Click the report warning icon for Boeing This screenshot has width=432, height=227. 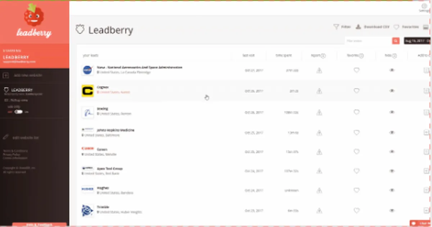click(319, 112)
